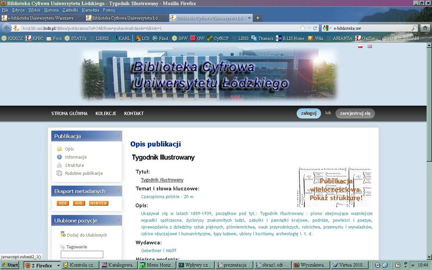The image size is (432, 270).
Task: Click the LCS bookmark
Action: 143,38
